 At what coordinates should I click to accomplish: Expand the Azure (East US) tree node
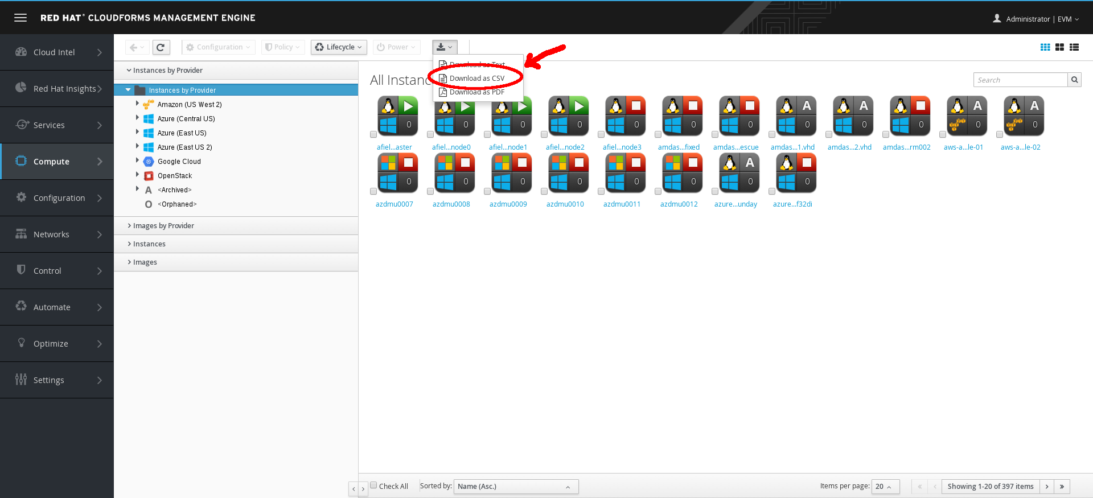tap(137, 132)
